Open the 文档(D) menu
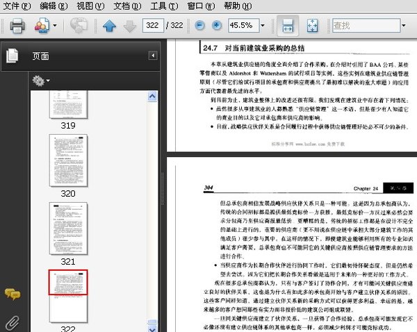This screenshot has height=332, width=417. 127,6
